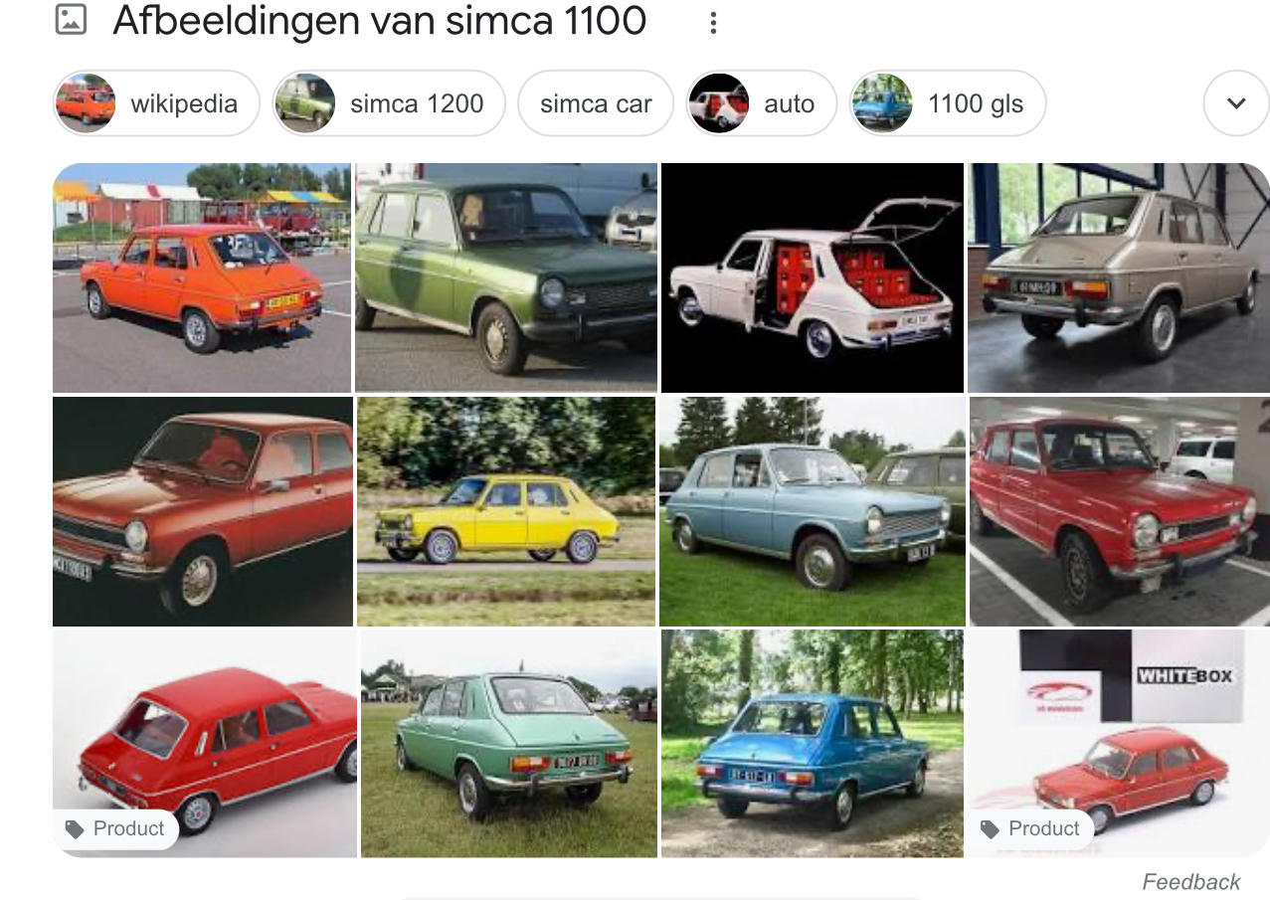Filter by the auto chip

[762, 102]
